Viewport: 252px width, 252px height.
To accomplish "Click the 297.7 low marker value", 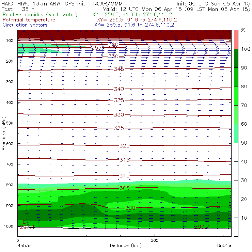I will [202, 227].
